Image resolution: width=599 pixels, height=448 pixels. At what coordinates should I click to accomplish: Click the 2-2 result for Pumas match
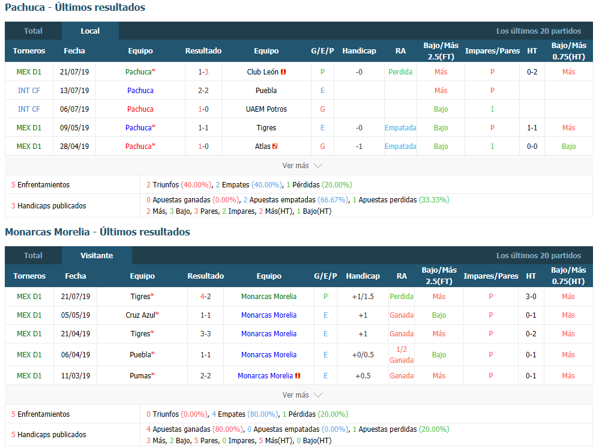pos(205,376)
